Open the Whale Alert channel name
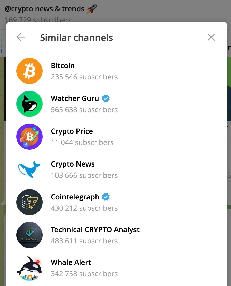This screenshot has height=286, width=231. [x=71, y=262]
